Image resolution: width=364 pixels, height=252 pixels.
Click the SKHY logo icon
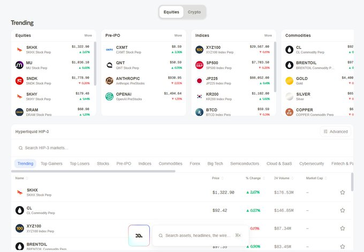(19, 96)
